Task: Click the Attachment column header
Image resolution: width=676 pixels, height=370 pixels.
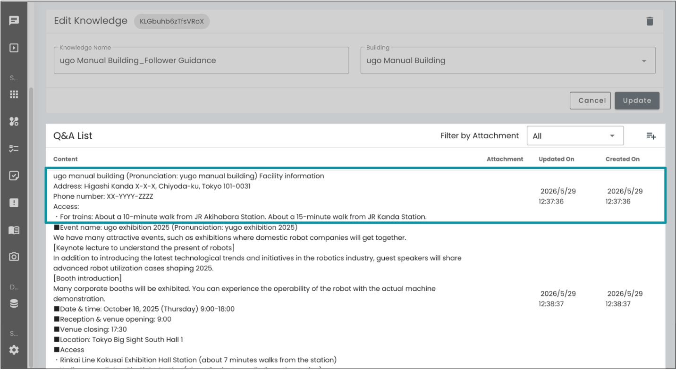Action: pos(505,159)
